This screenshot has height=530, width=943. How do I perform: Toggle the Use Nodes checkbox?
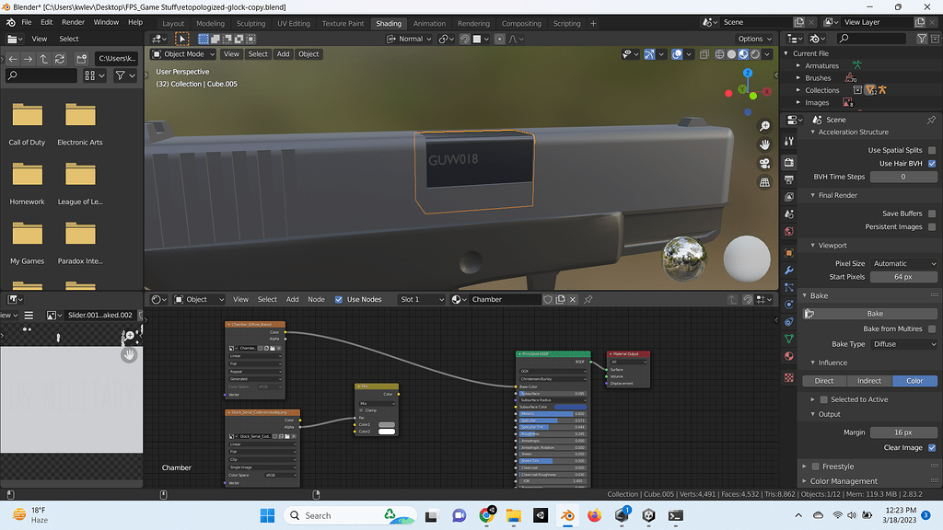tap(339, 299)
